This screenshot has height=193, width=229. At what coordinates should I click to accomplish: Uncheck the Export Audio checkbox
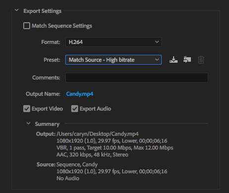75,109
